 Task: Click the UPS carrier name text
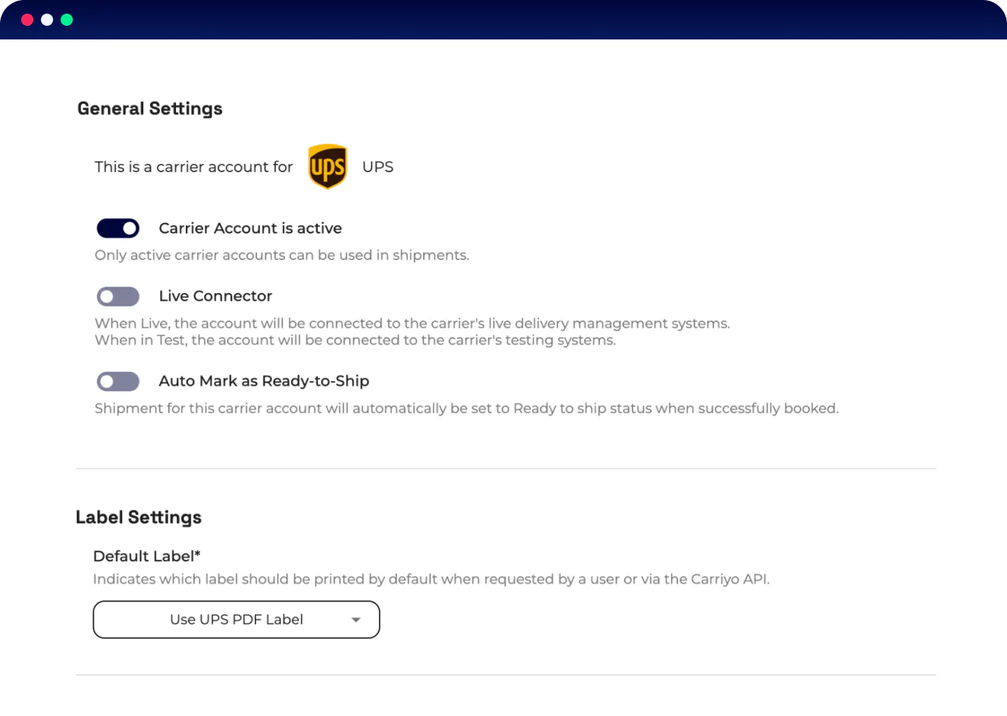point(378,167)
